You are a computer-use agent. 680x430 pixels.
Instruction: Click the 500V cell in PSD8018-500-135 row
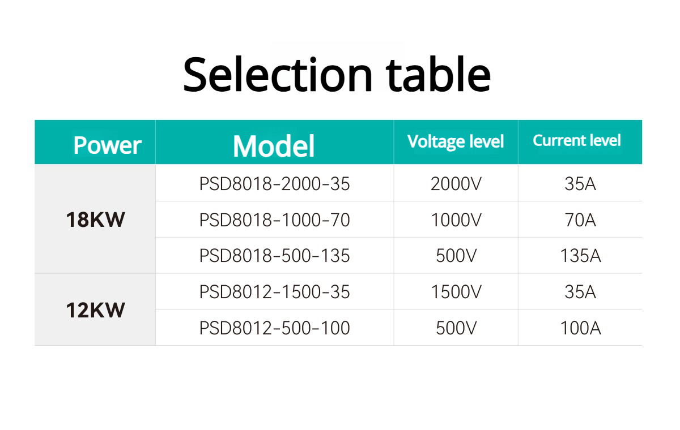(456, 256)
